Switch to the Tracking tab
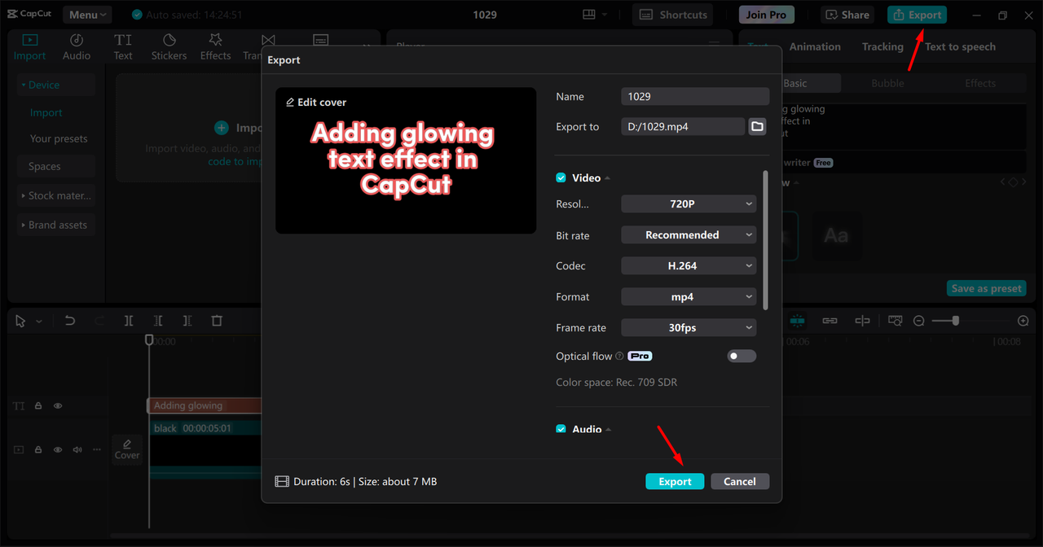This screenshot has height=547, width=1043. pyautogui.click(x=882, y=47)
